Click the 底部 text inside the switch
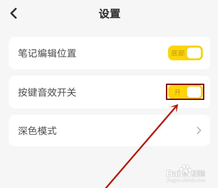The width and height of the screenshot is (218, 188). click(178, 53)
